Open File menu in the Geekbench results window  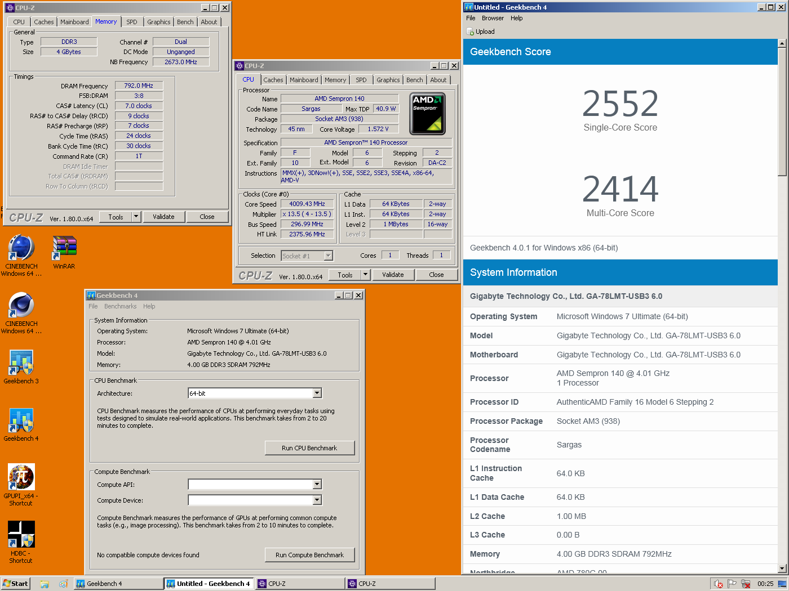point(471,18)
